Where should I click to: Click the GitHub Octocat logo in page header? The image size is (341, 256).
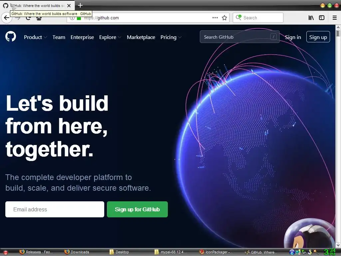click(11, 36)
